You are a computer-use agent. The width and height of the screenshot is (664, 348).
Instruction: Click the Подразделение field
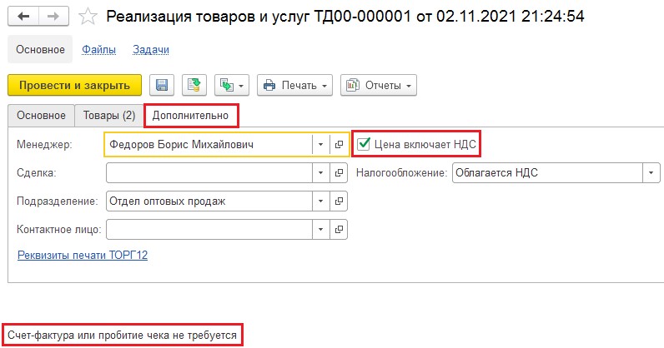click(x=209, y=201)
